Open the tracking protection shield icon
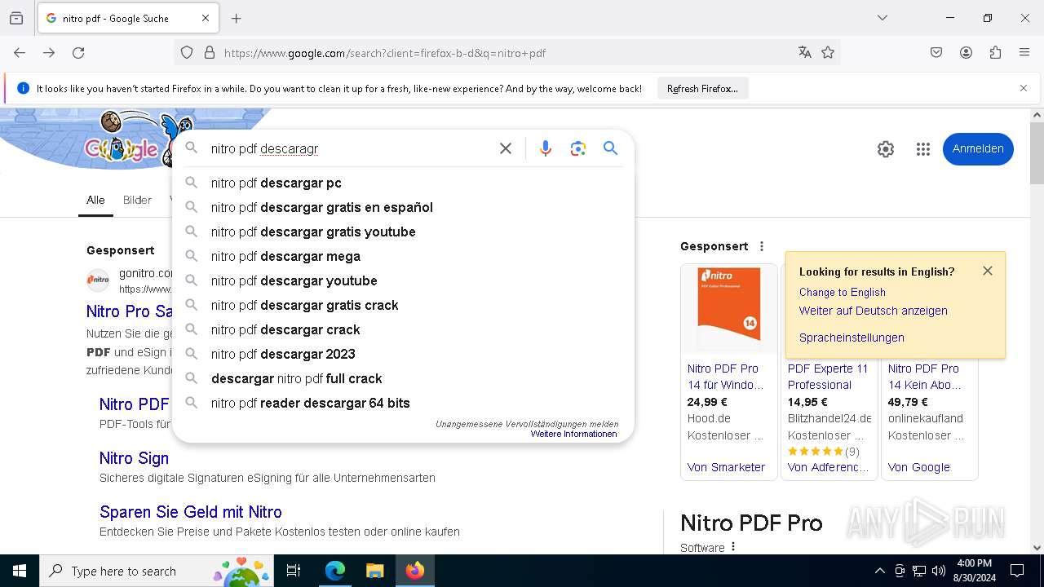1044x587 pixels. coord(187,53)
